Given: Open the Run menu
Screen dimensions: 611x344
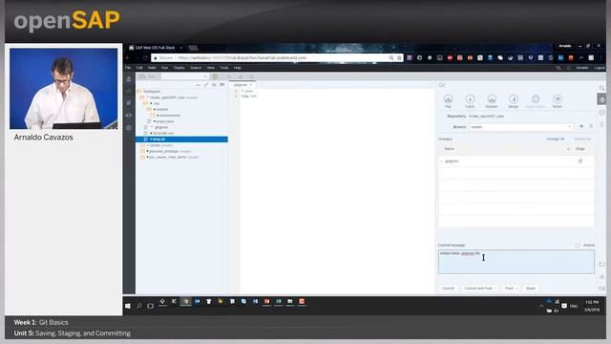Looking at the screenshot, I should [165, 68].
